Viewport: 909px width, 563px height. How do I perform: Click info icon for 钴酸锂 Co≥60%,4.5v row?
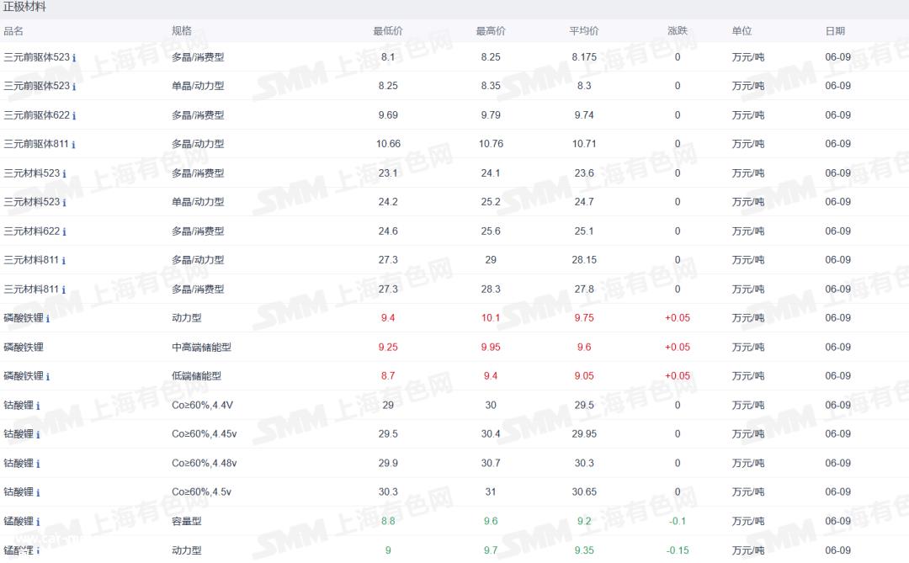coord(38,493)
